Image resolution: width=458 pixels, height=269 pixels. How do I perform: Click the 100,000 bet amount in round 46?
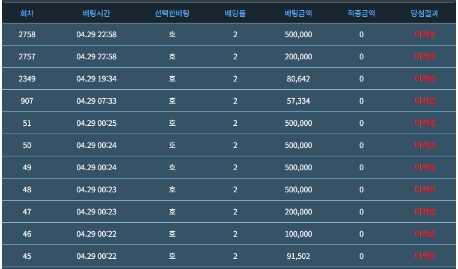click(298, 234)
